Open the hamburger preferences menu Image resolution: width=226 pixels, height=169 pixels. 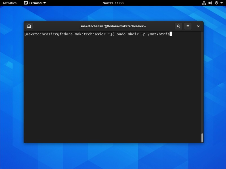pyautogui.click(x=188, y=26)
